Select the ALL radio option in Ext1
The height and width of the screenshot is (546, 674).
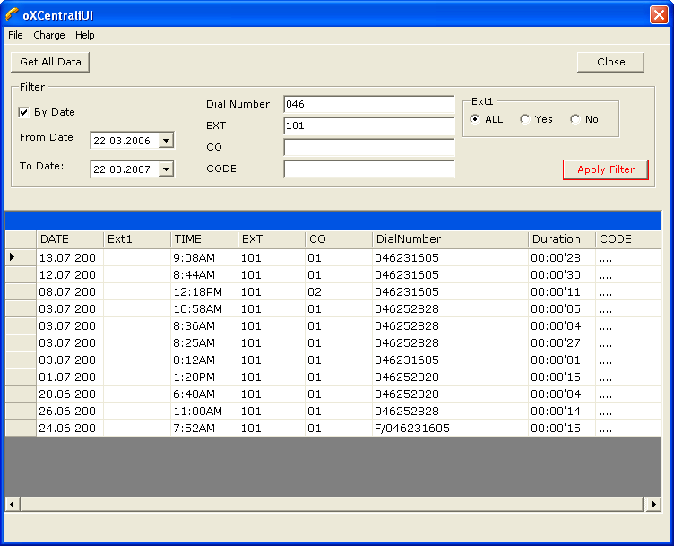tap(475, 119)
